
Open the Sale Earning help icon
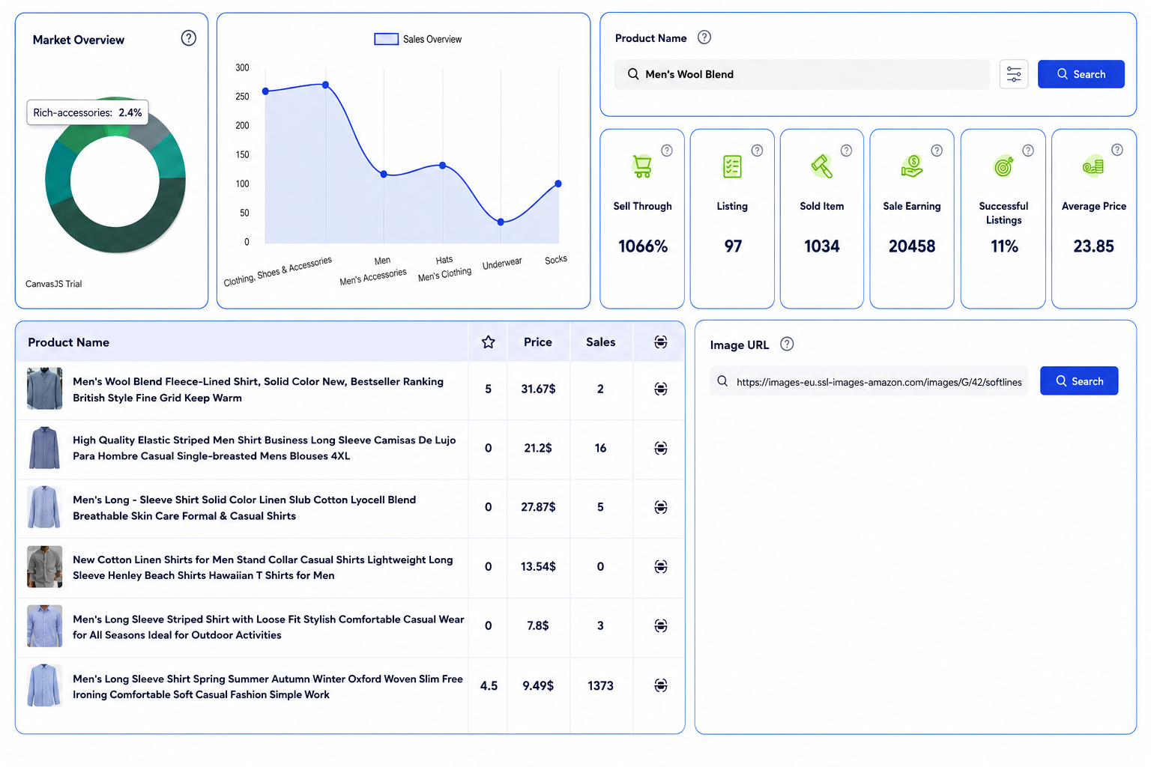(x=937, y=151)
